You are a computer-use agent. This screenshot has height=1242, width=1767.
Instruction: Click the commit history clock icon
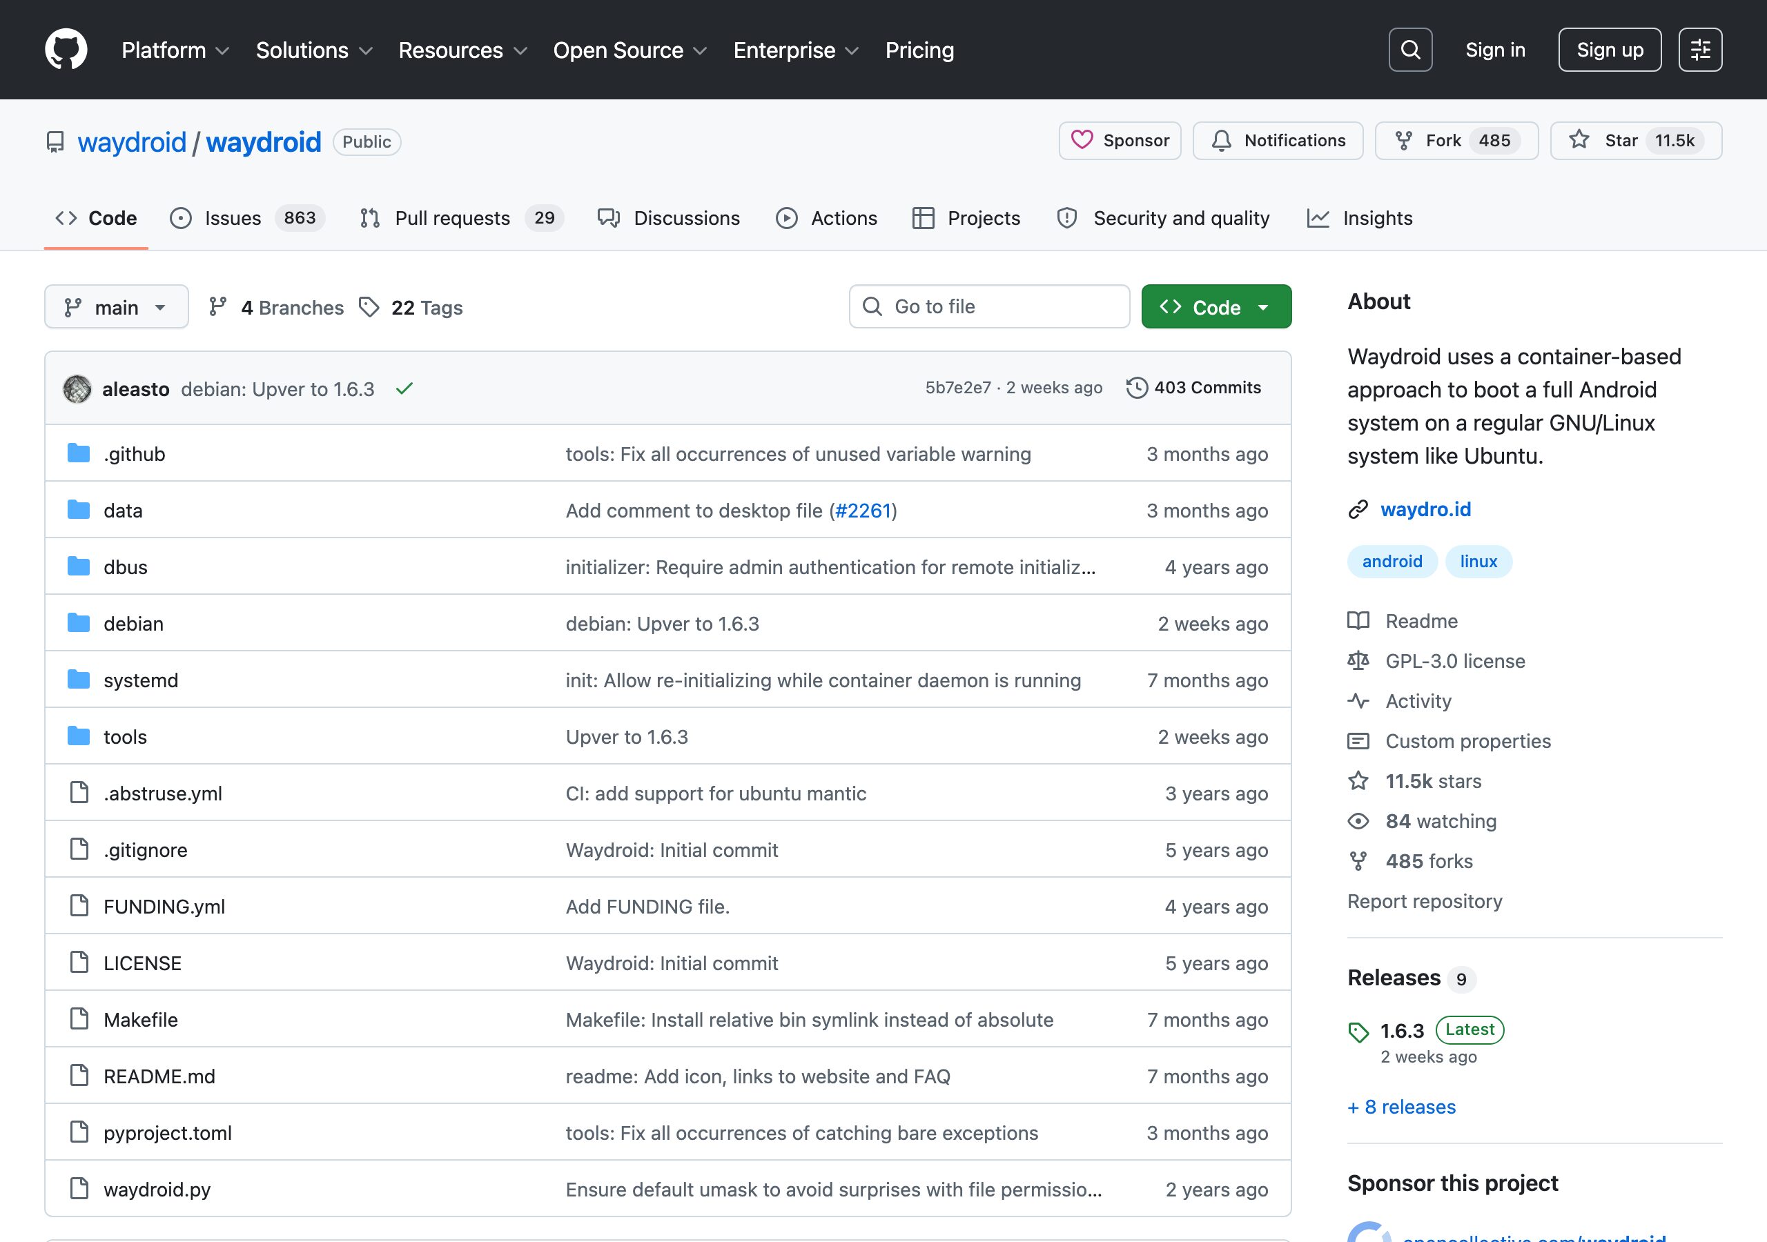coord(1137,388)
